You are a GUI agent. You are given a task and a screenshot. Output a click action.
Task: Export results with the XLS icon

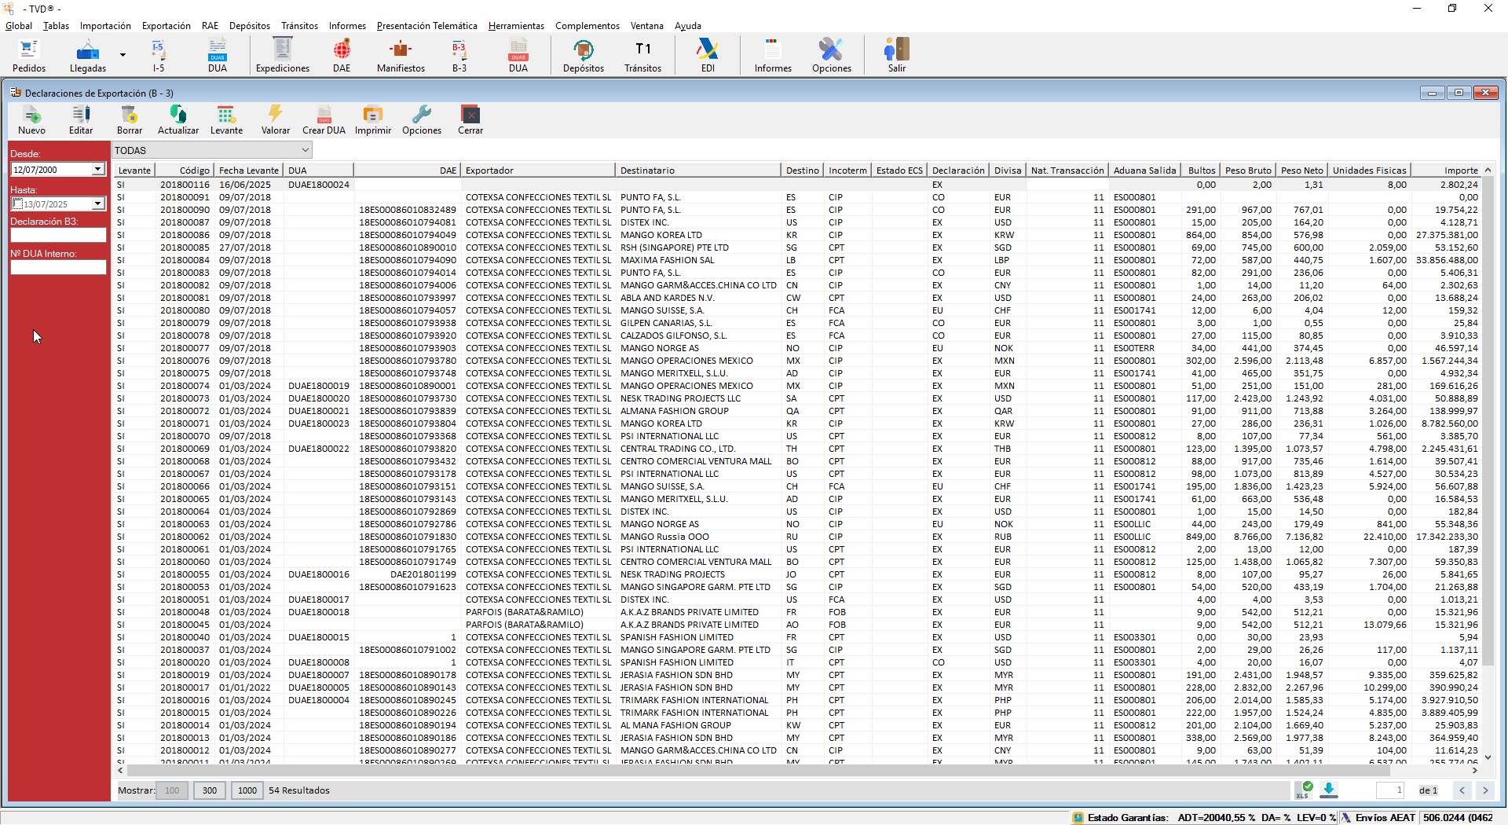tap(1303, 790)
